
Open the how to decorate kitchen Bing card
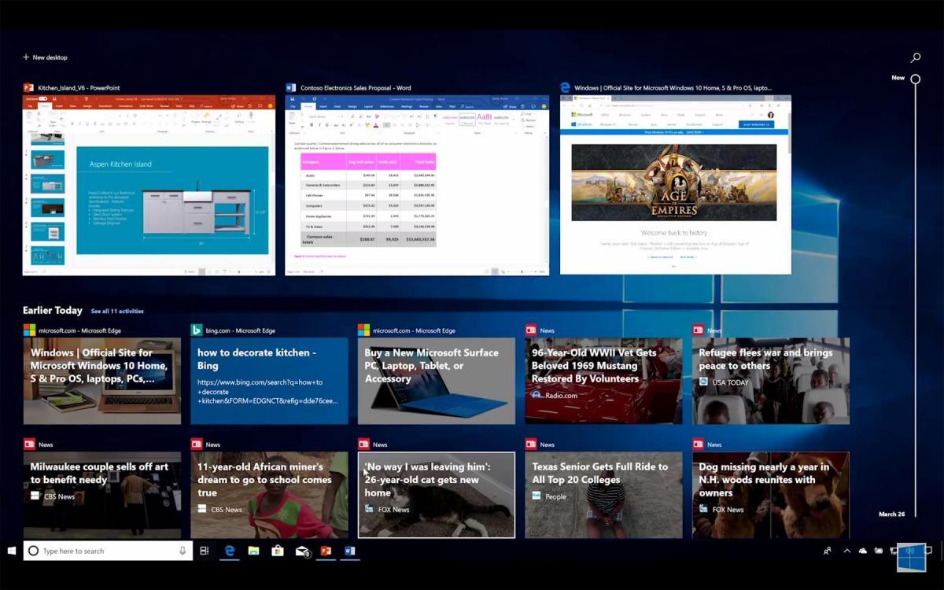pyautogui.click(x=269, y=381)
